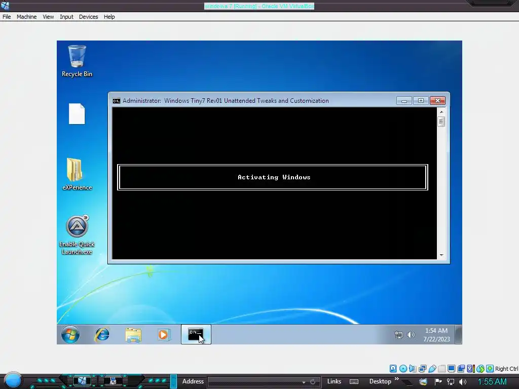
Task: Click the Right Ctrl host key label
Action: tap(507, 369)
